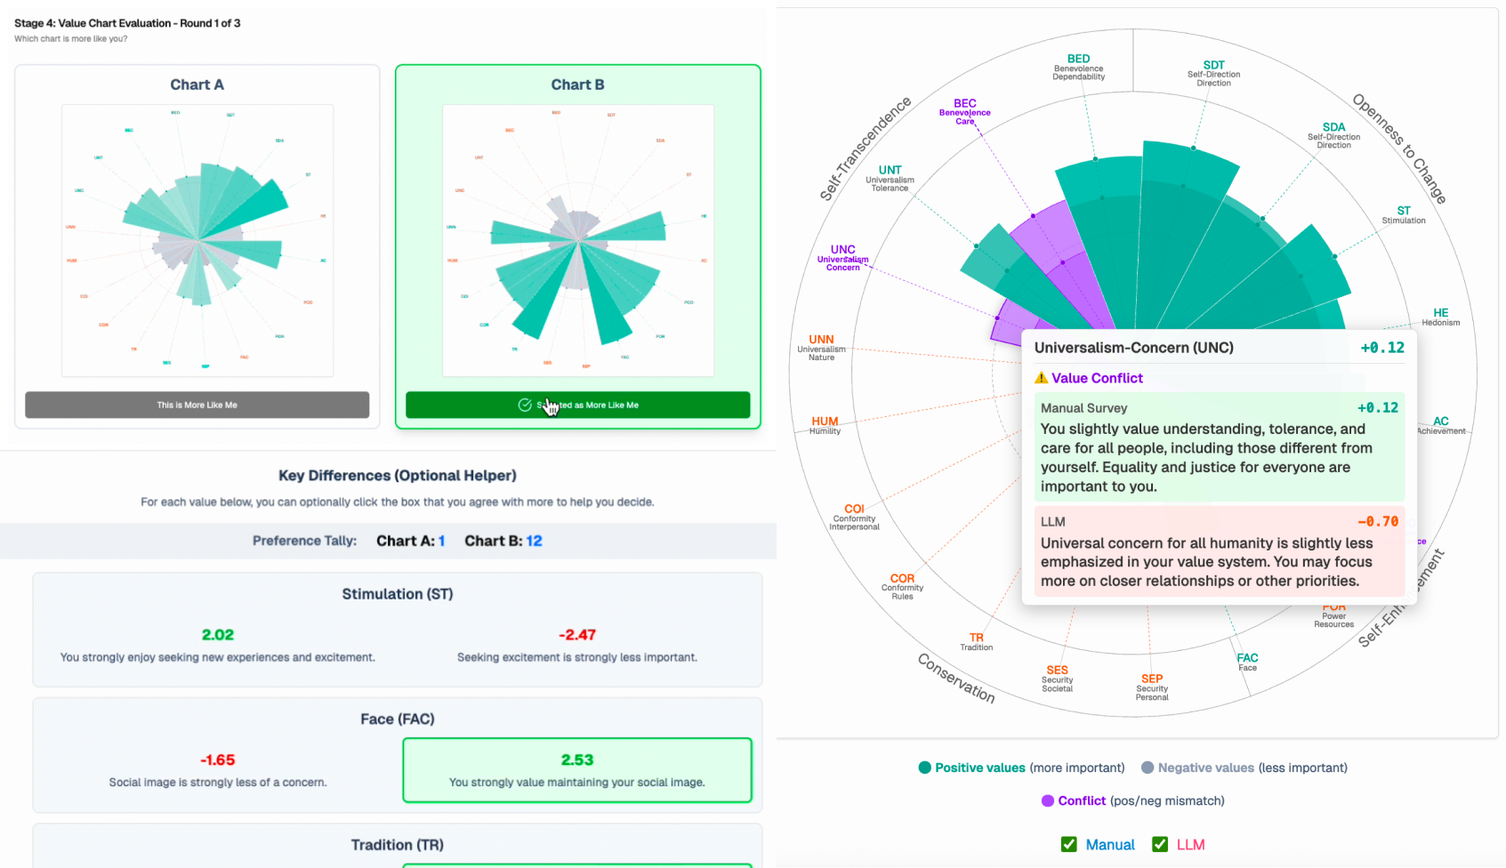Click the green 'Selected as More Like Me' button
Screen dimensions: 1506x868
577,405
